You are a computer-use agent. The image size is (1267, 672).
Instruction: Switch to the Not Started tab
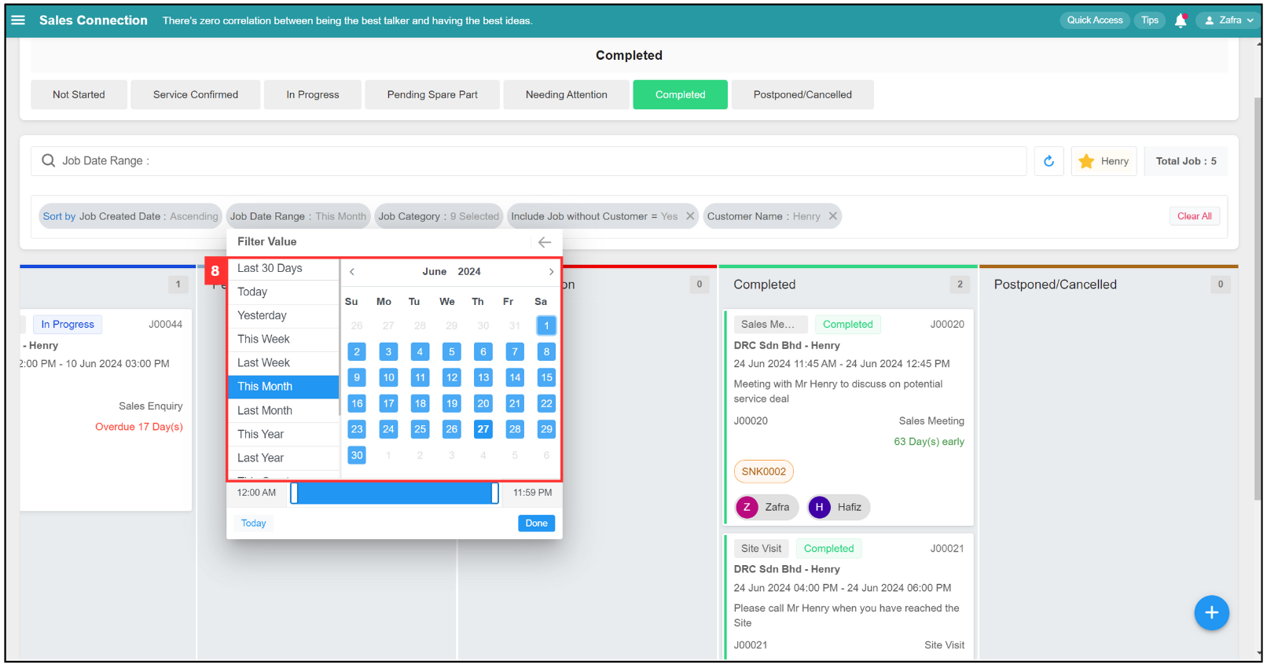(79, 94)
